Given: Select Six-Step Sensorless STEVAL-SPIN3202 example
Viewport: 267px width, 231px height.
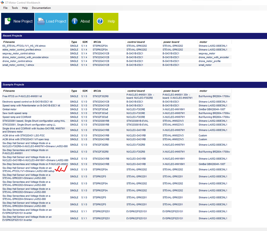Looking at the screenshot, I should [x=26, y=183].
